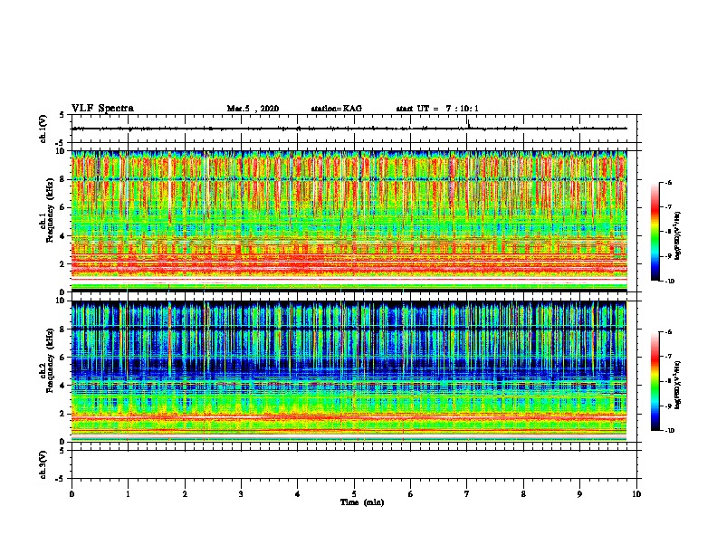Click the ch.1 color bar log(PSD) label
Image resolution: width=717 pixels, height=554 pixels.
click(678, 235)
